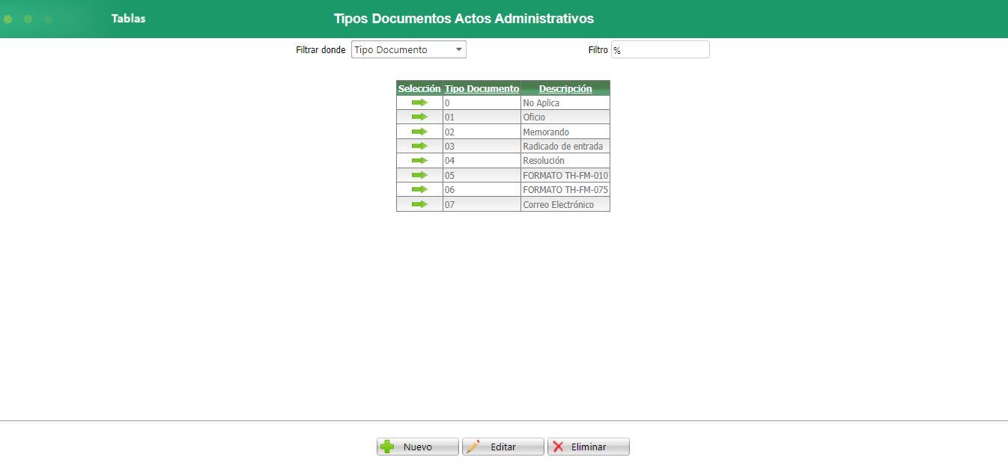Click the Nuevo button
The image size is (1008, 475).
pos(417,447)
